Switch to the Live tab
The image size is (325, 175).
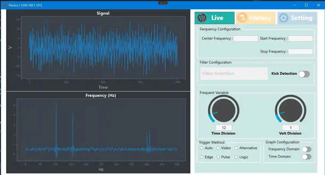click(215, 18)
